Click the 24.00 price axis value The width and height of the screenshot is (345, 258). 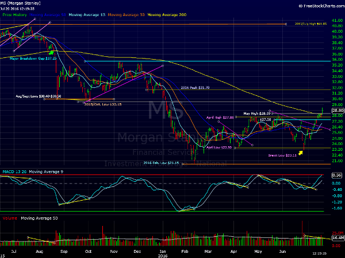(x=338, y=144)
